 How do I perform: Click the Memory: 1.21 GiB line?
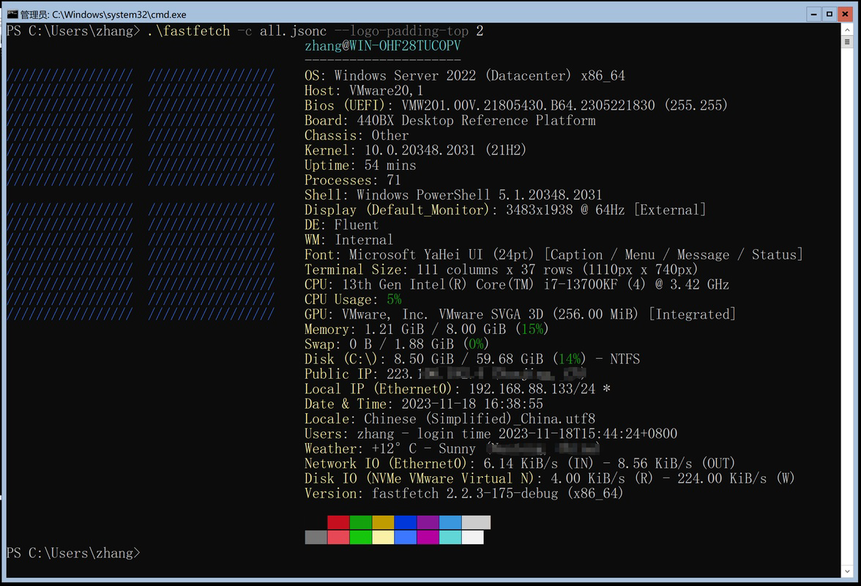coord(427,329)
